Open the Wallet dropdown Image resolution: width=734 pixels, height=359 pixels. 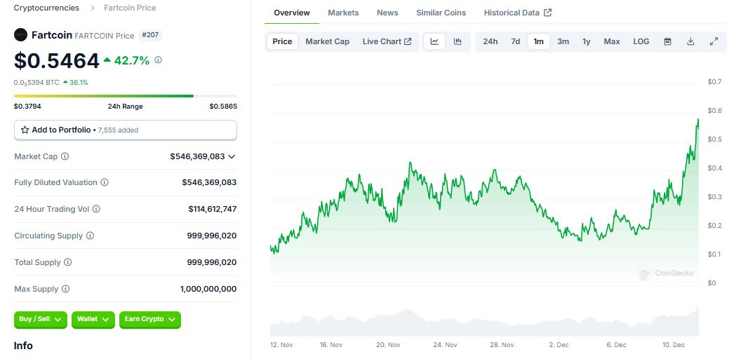[93, 320]
